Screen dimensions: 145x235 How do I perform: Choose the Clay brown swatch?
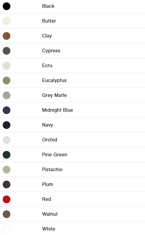7,36
